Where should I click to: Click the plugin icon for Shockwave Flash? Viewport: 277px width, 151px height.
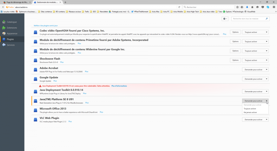36,60
